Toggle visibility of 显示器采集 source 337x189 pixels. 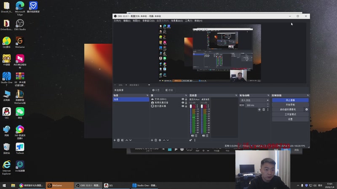click(183, 106)
